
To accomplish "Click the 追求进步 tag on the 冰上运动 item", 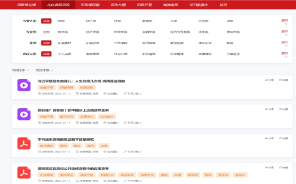I will coord(107,117).
